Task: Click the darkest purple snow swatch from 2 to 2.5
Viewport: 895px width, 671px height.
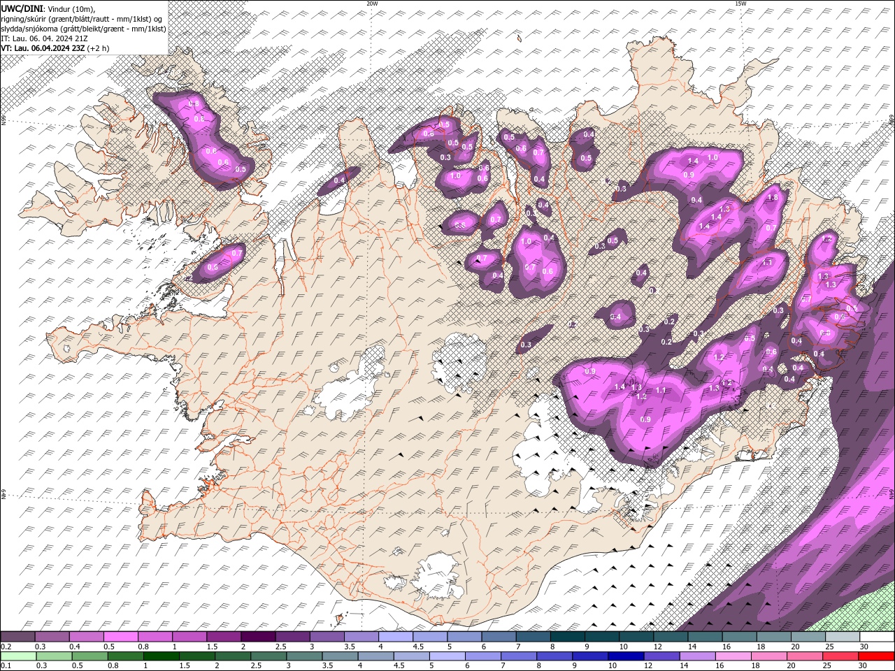Action: coord(257,637)
